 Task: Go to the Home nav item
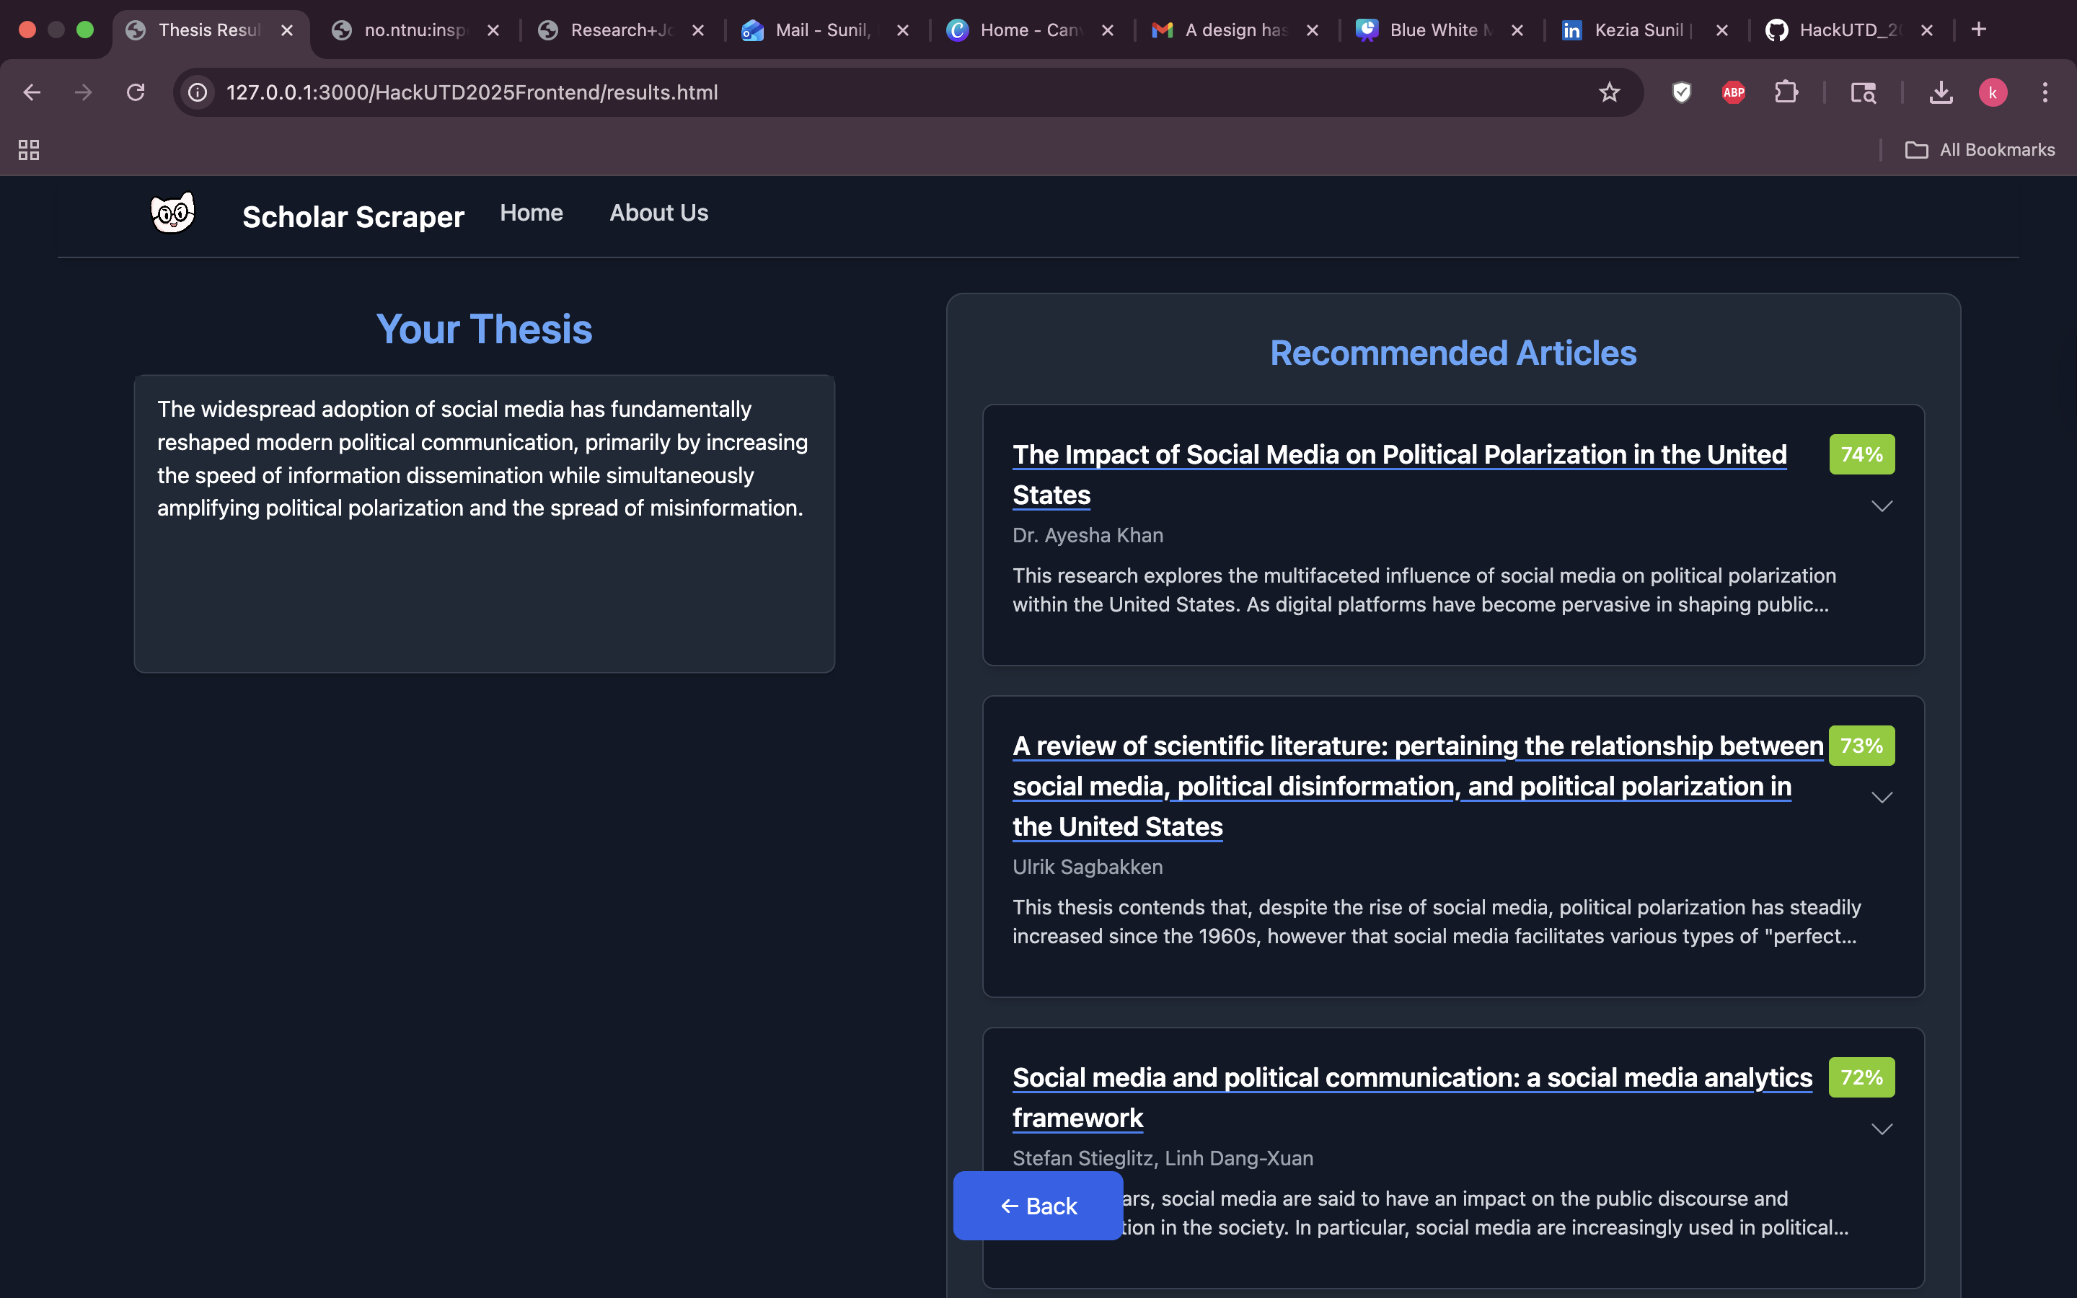click(532, 213)
